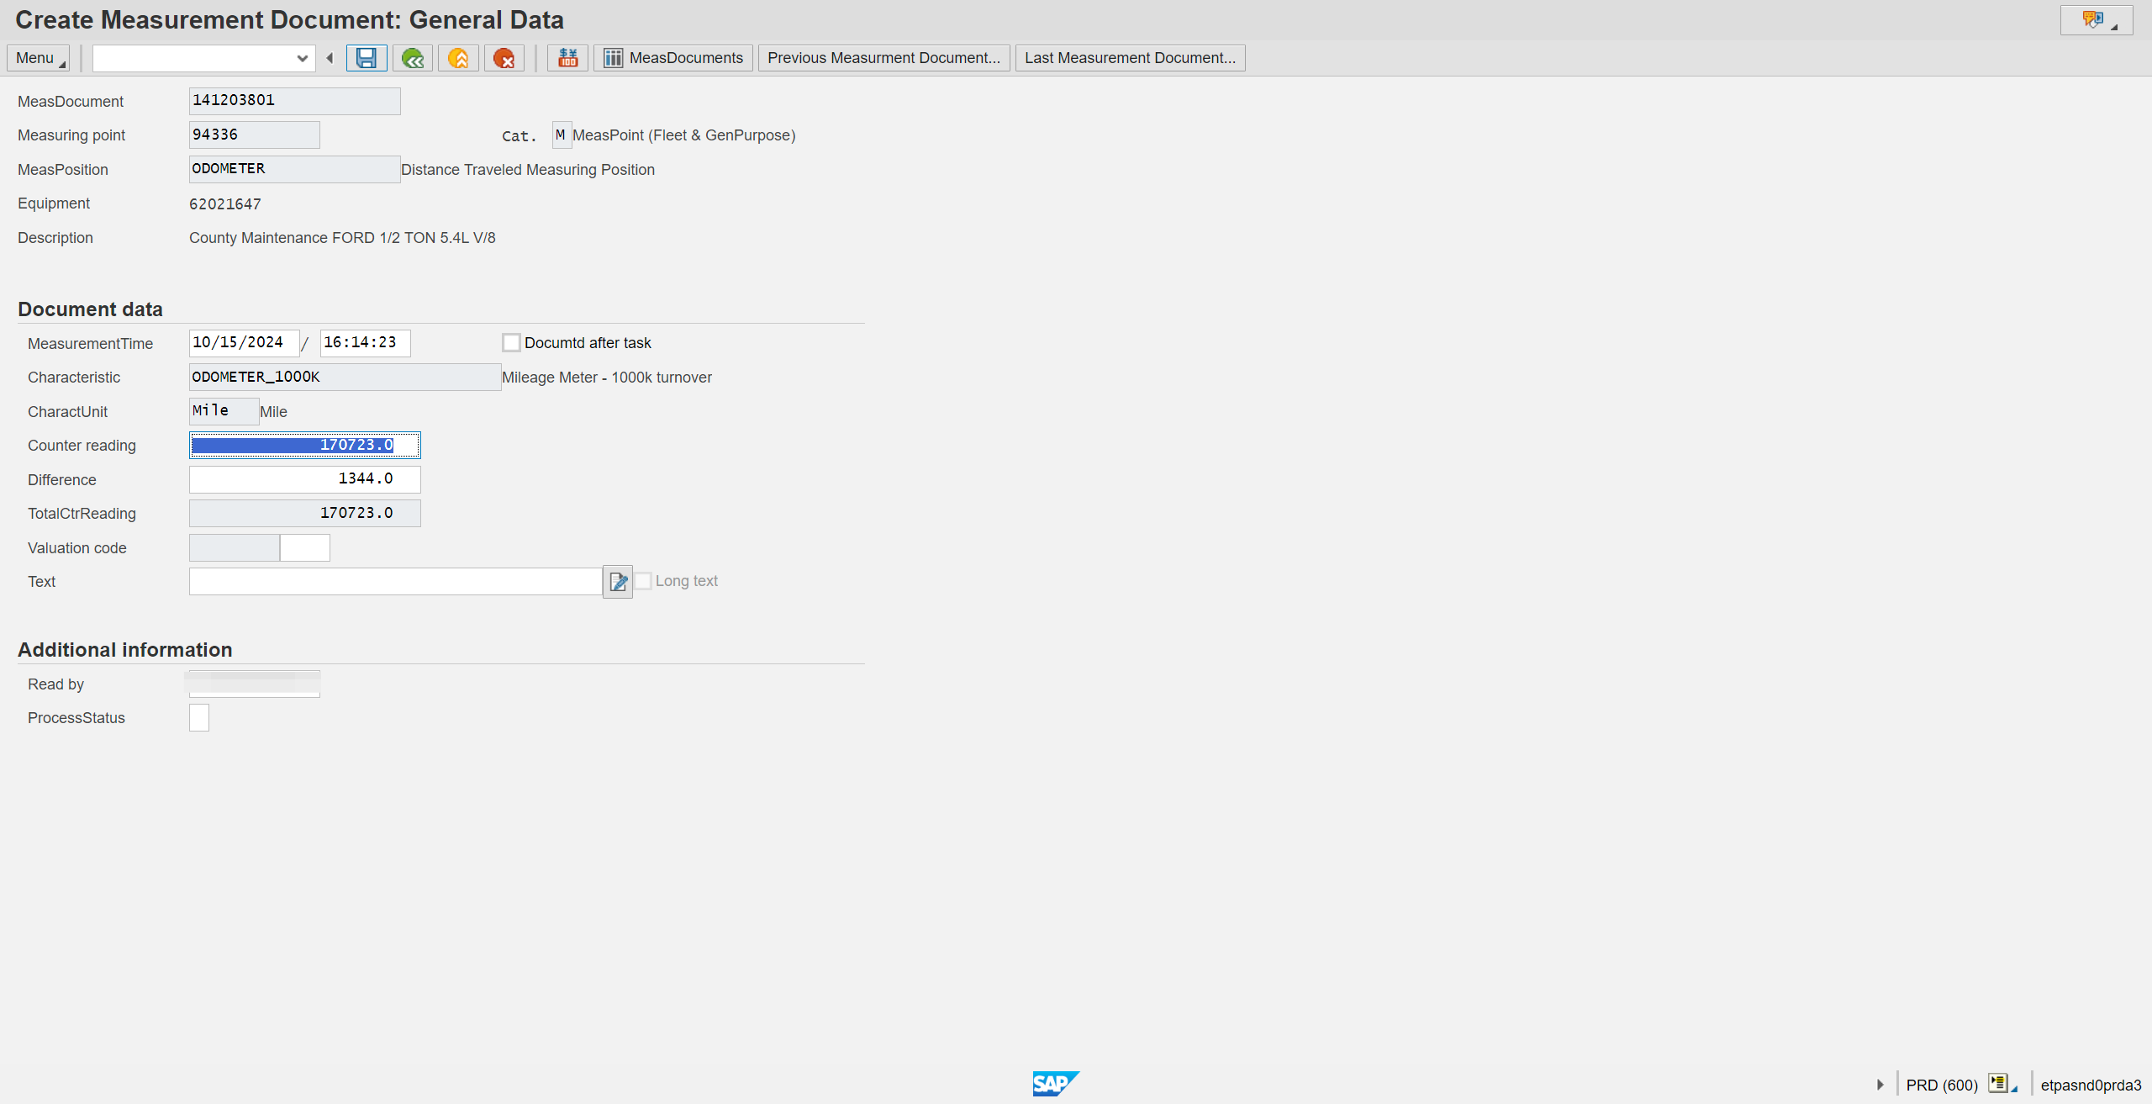Click the MeasDocuments button
This screenshot has width=2152, height=1104.
pyautogui.click(x=673, y=58)
